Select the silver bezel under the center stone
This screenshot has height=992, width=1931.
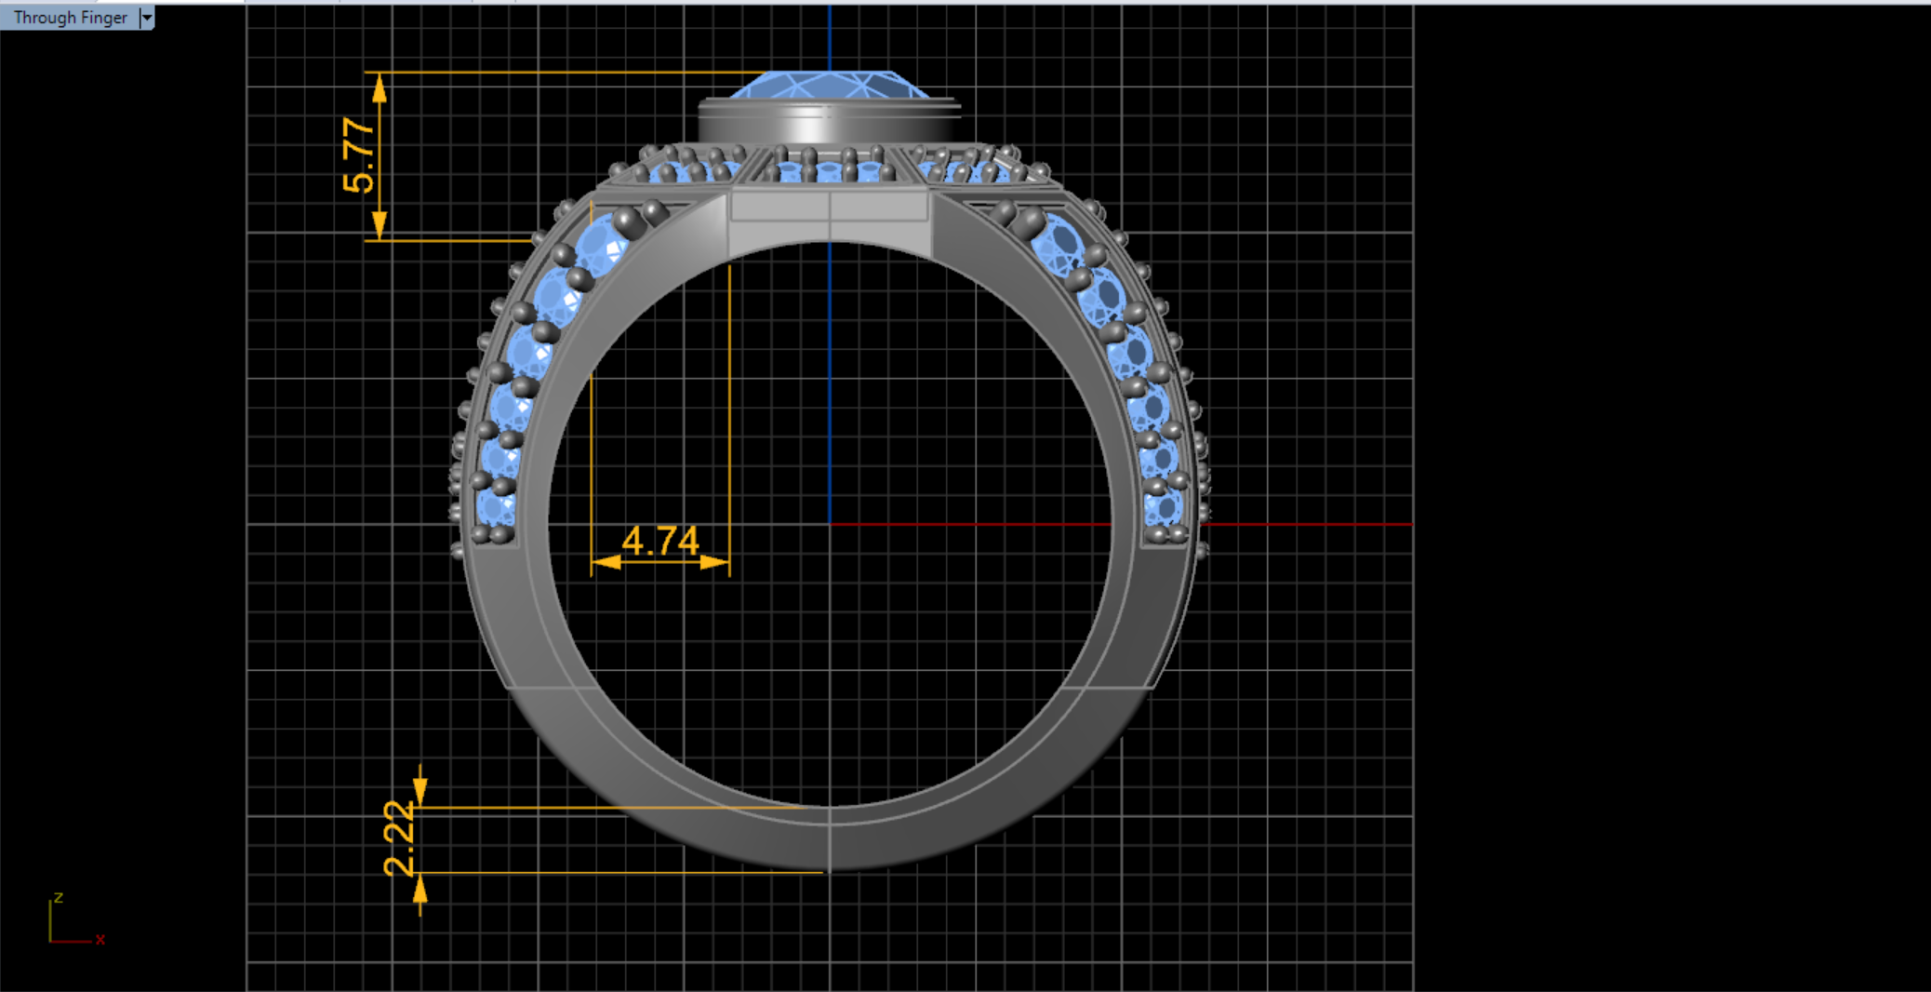(828, 123)
